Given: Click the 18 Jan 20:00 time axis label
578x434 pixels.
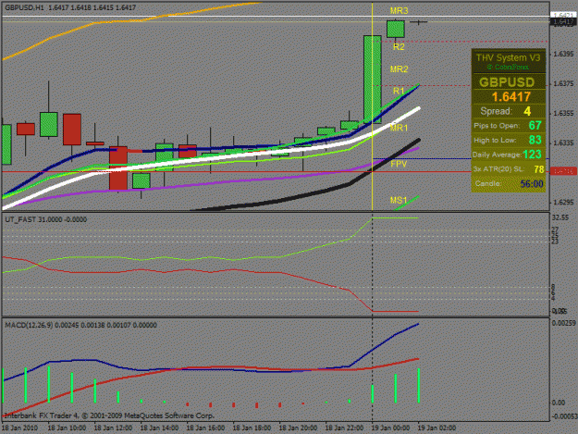Looking at the screenshot, I should click(298, 428).
